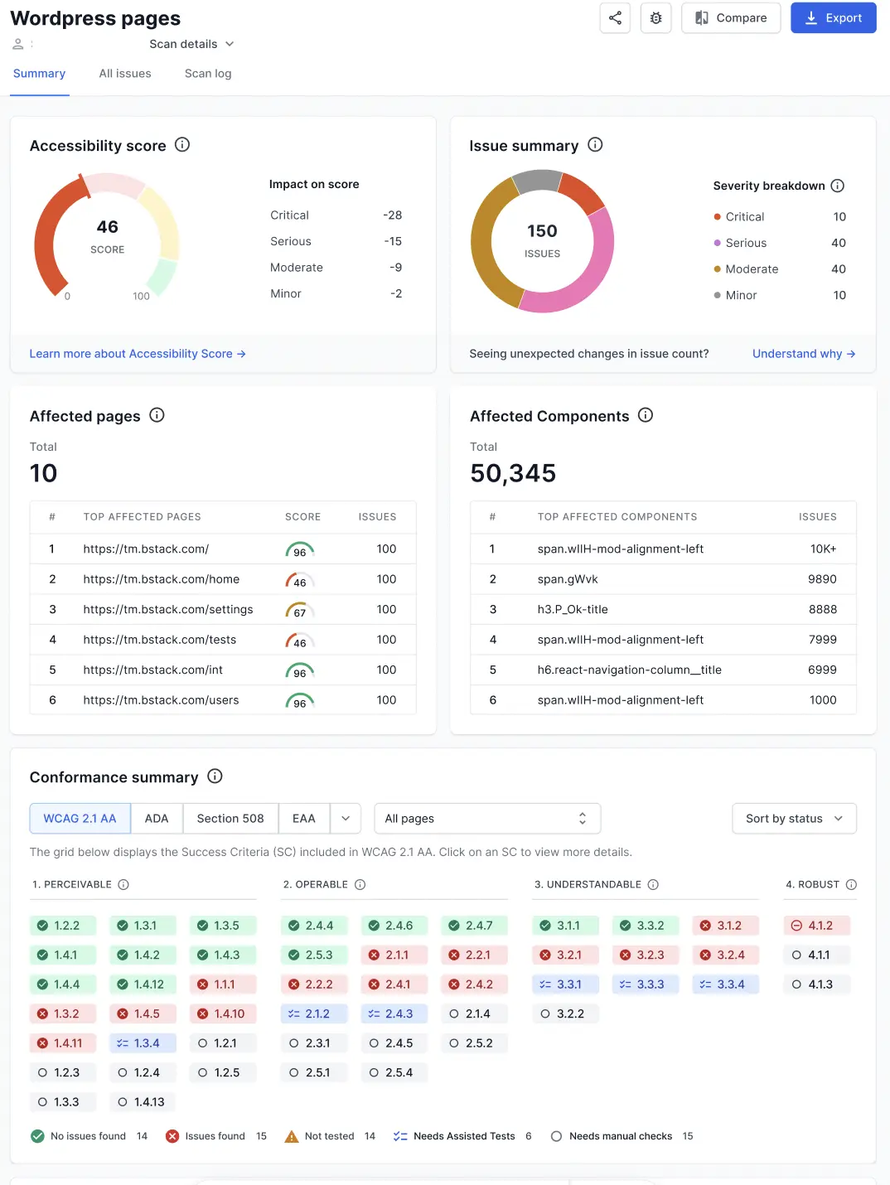Click the share icon button
This screenshot has width=890, height=1185.
coord(615,18)
